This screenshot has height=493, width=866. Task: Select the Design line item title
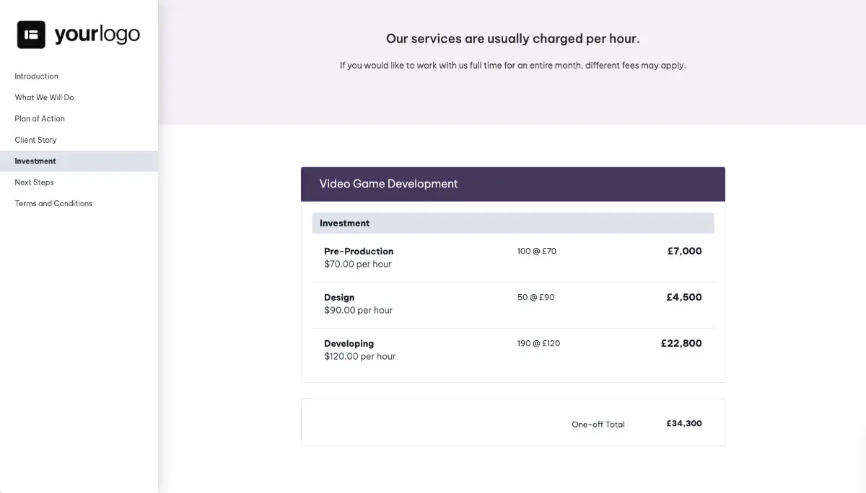(339, 298)
